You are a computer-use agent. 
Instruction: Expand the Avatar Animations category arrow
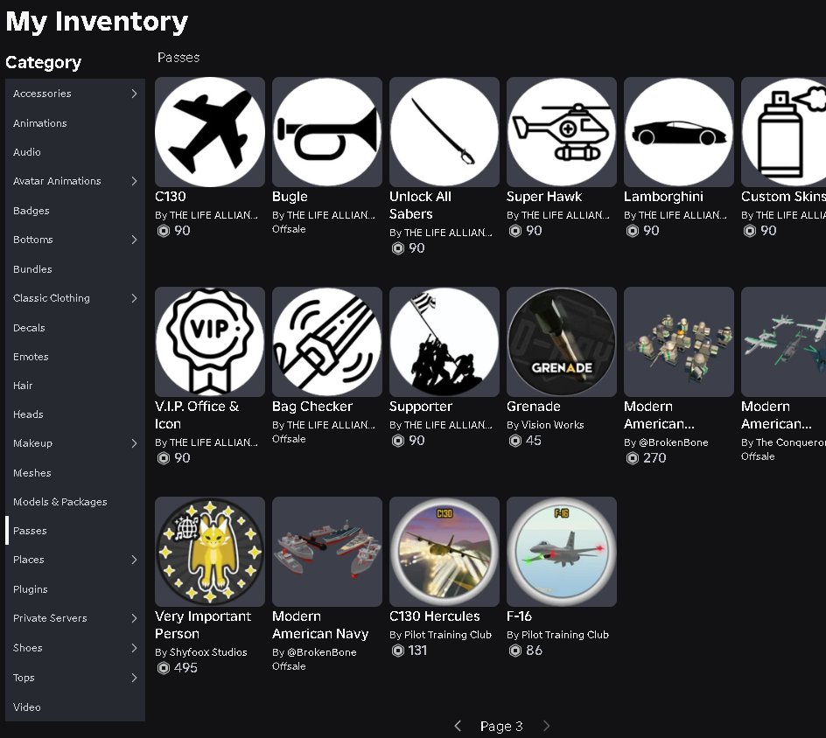pyautogui.click(x=135, y=181)
